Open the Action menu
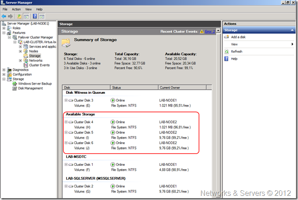298x200 pixels. 16,9
